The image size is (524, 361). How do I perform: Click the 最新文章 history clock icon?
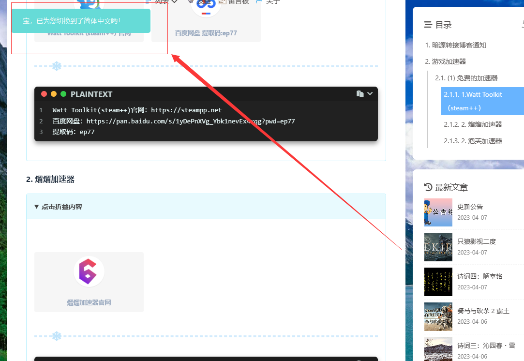pos(428,187)
